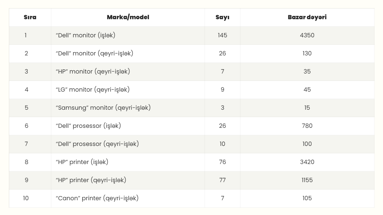The image size is (383, 215).
Task: Select the quantity value 145
Action: coord(222,35)
